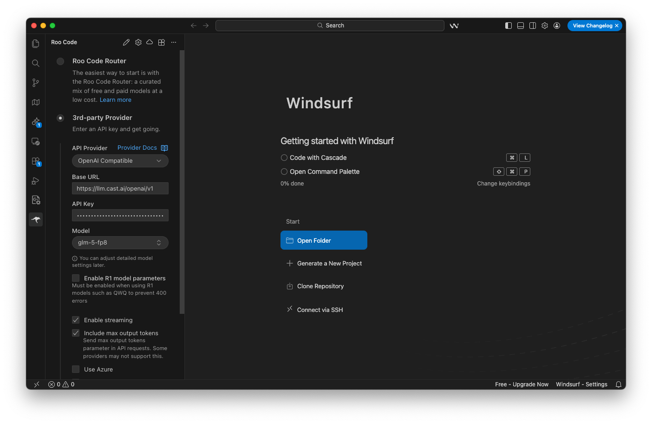Open the map-shaped activity bar icon
Image resolution: width=652 pixels, height=424 pixels.
tap(36, 102)
